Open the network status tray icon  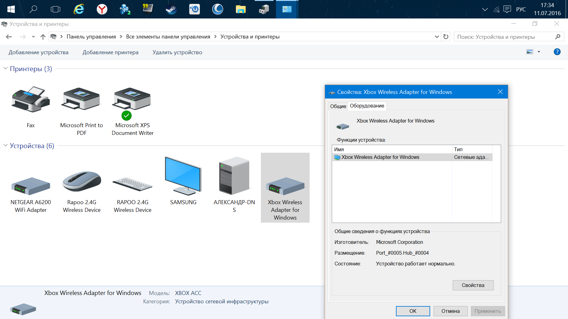pos(496,10)
